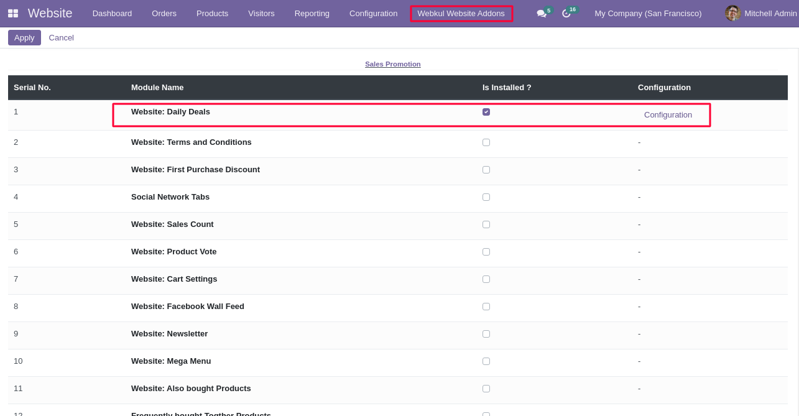Screen dimensions: 799x416
Task: Open the Reporting menu
Action: tap(312, 13)
